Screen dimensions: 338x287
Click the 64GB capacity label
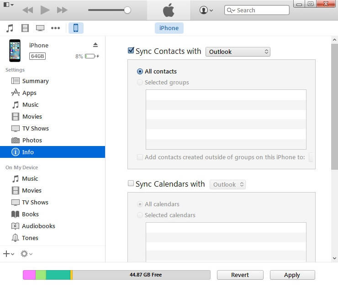pos(37,56)
